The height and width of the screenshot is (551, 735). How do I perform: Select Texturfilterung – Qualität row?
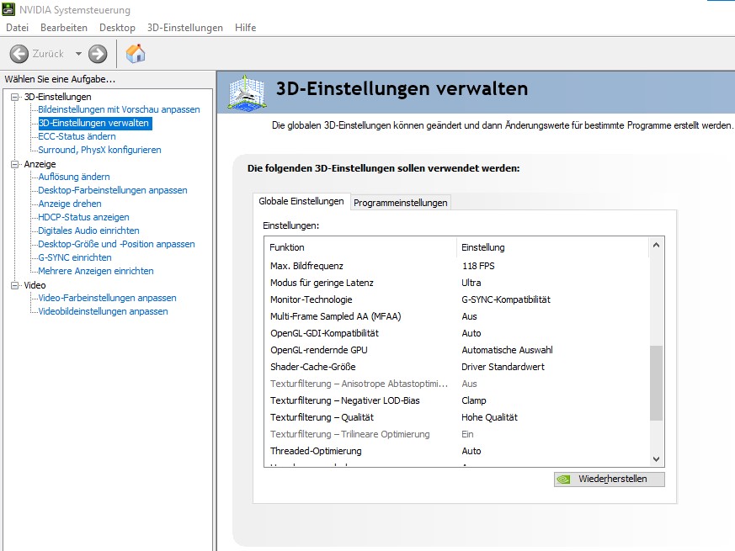[x=457, y=418]
